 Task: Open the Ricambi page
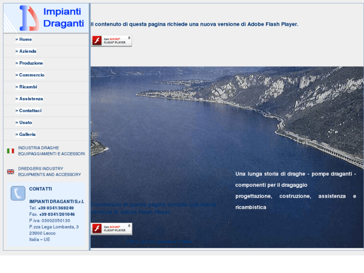(26, 87)
